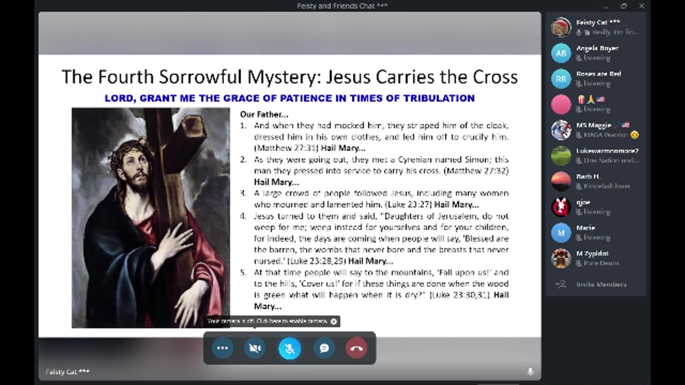The image size is (685, 385).
Task: Click the name njoe in list
Action: 583,202
